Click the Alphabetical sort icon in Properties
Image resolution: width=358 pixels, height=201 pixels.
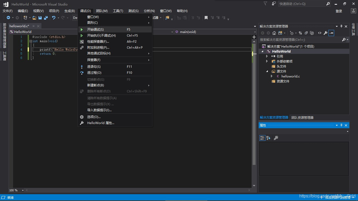[268, 138]
